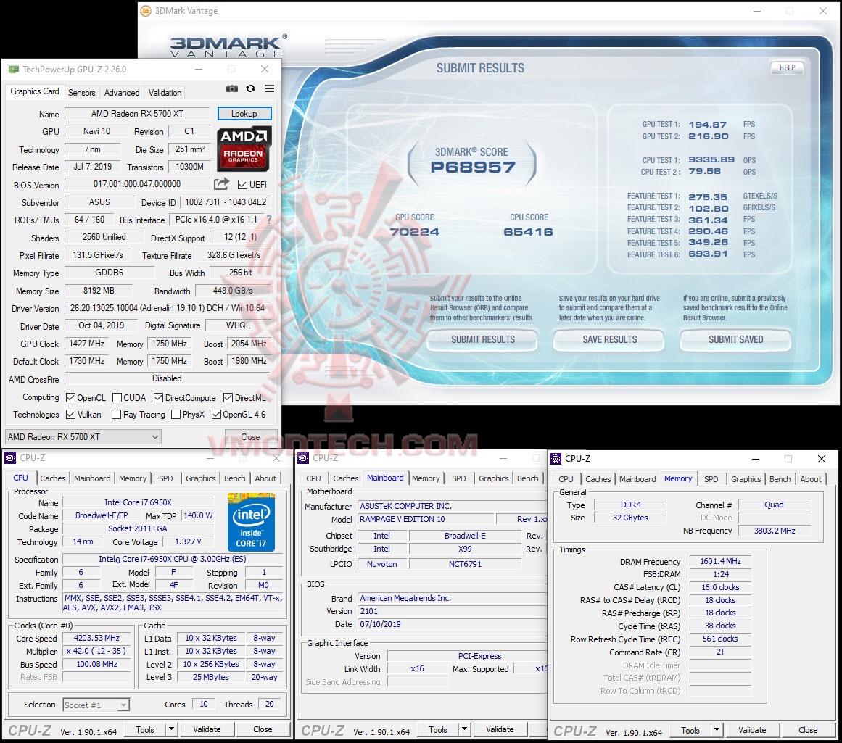Click the Lookup button in GPU-Z
Image resolution: width=842 pixels, height=743 pixels.
(x=244, y=114)
